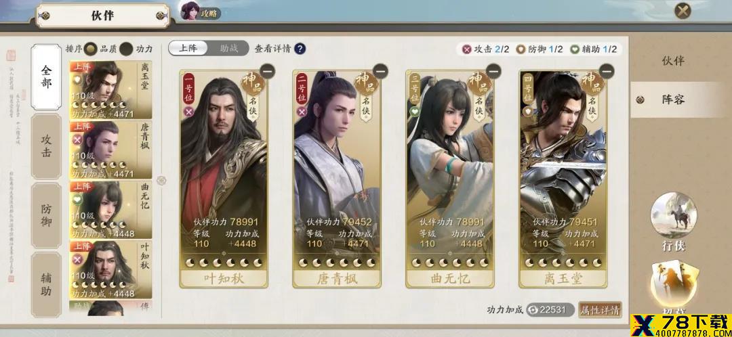
Task: Open the 属性详情 button
Action: 600,309
